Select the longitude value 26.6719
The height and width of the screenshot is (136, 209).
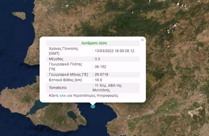(x=101, y=74)
